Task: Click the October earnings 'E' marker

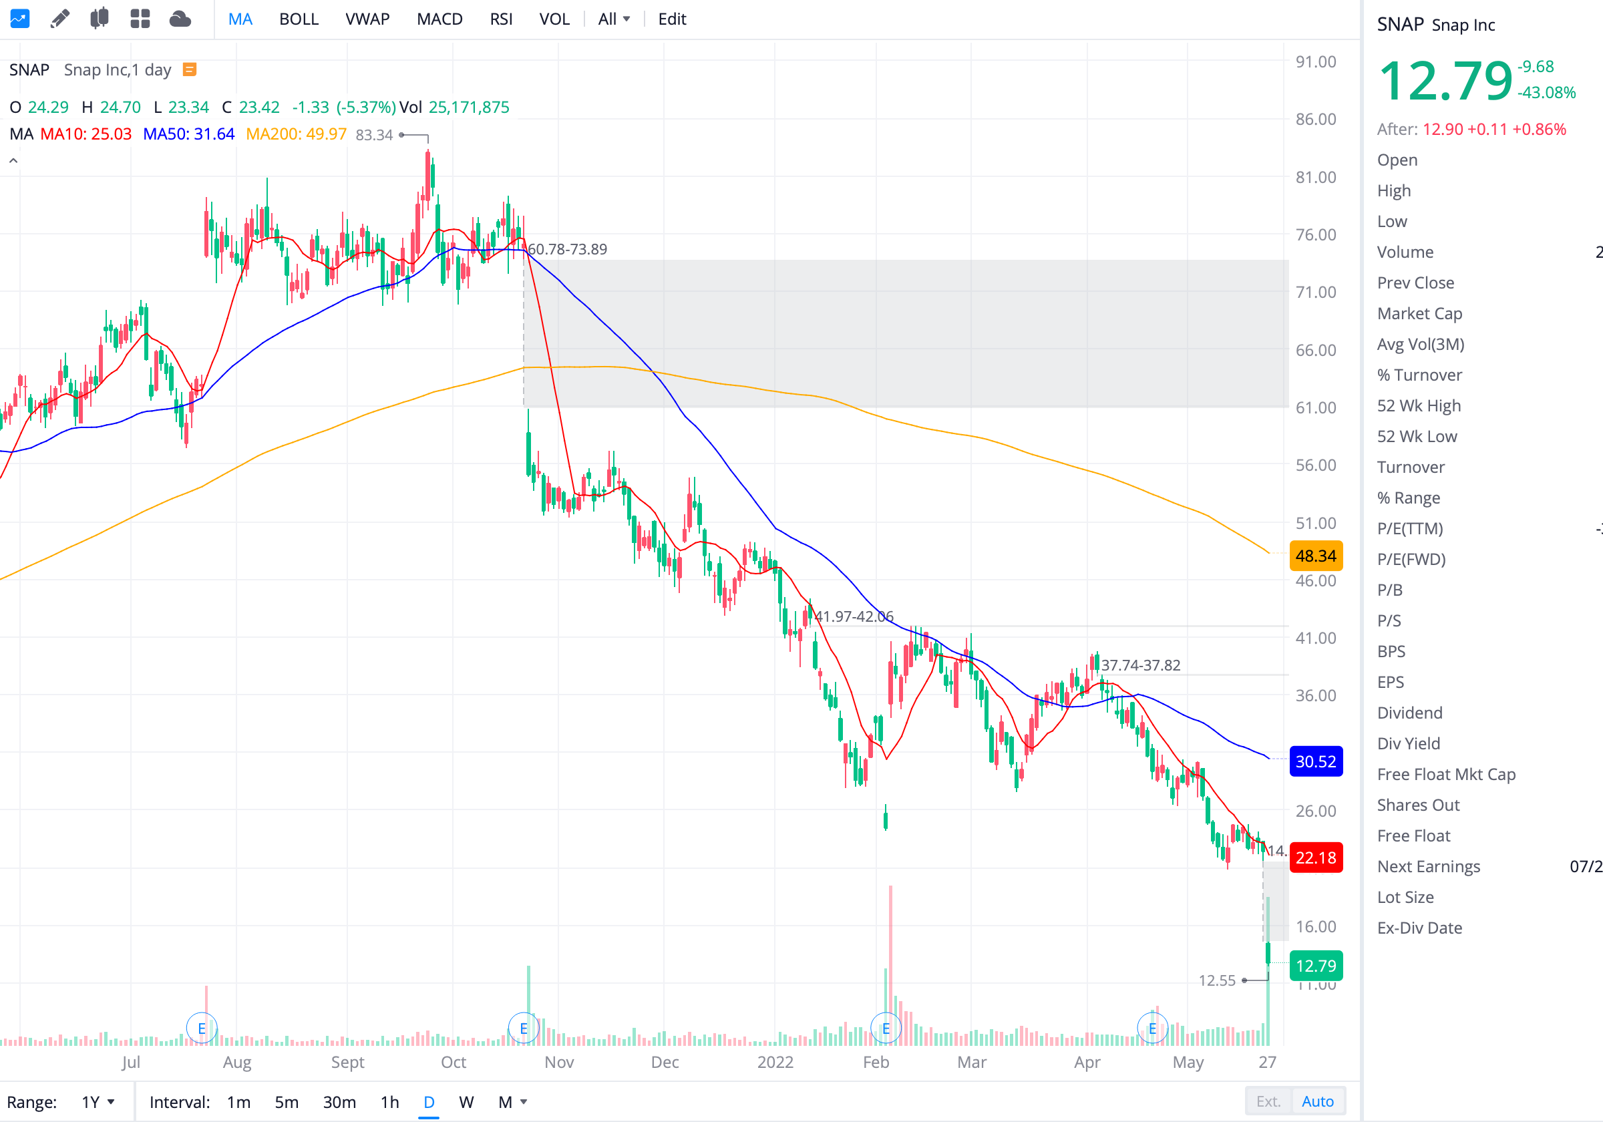Action: coord(523,1028)
